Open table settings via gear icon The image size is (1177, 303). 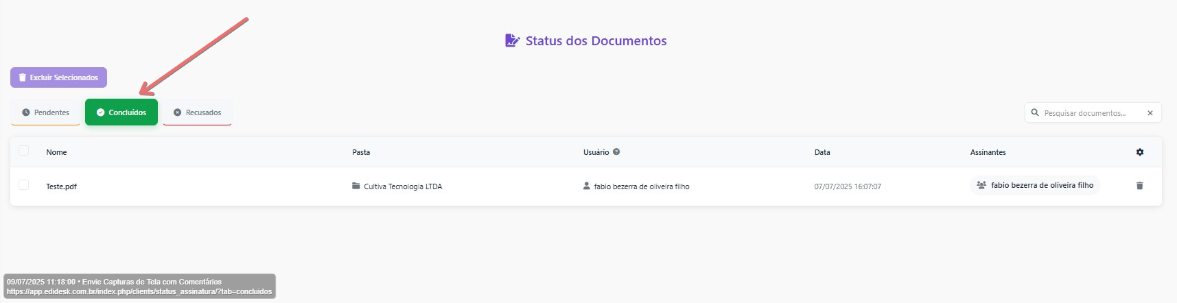(1140, 152)
